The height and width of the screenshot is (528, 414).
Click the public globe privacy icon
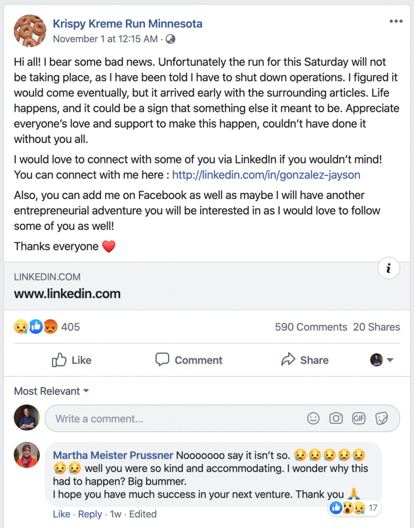(171, 39)
